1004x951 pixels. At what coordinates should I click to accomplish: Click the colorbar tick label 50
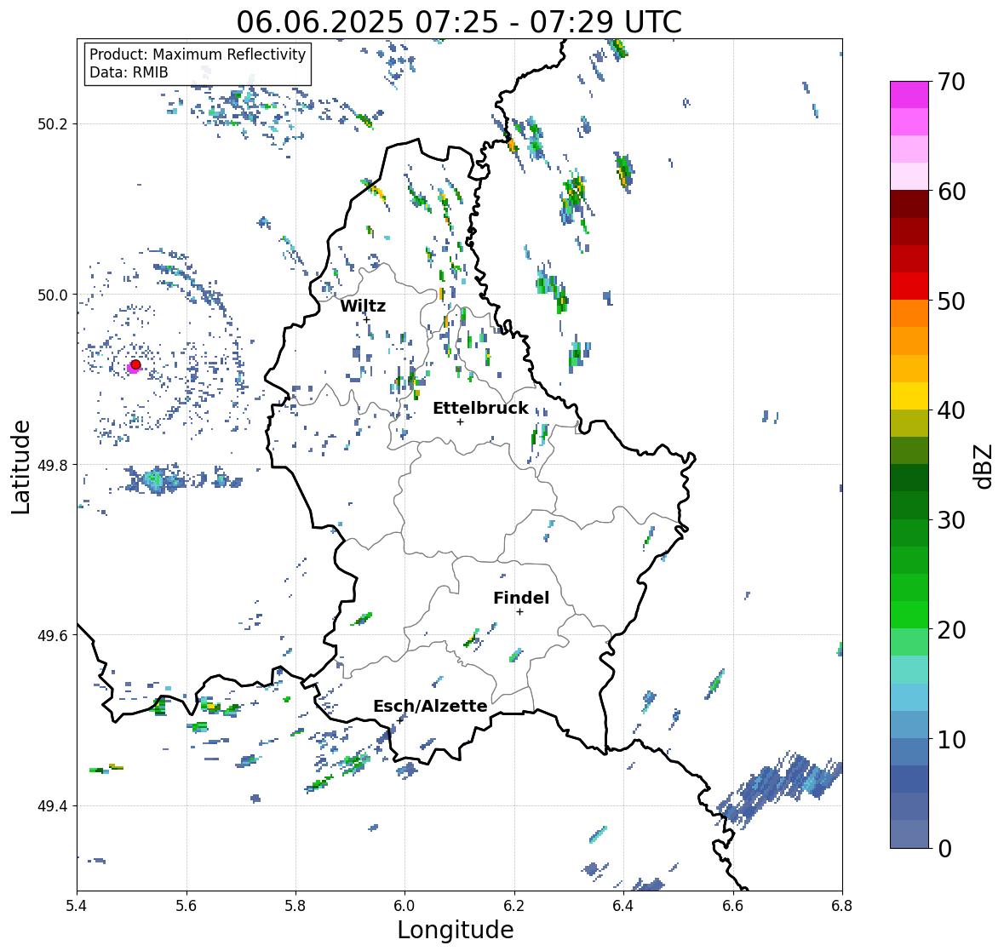click(x=951, y=301)
